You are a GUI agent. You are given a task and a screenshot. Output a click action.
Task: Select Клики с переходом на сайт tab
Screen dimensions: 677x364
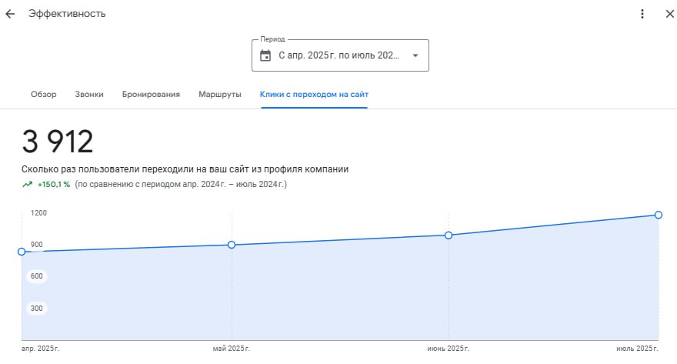tap(314, 95)
